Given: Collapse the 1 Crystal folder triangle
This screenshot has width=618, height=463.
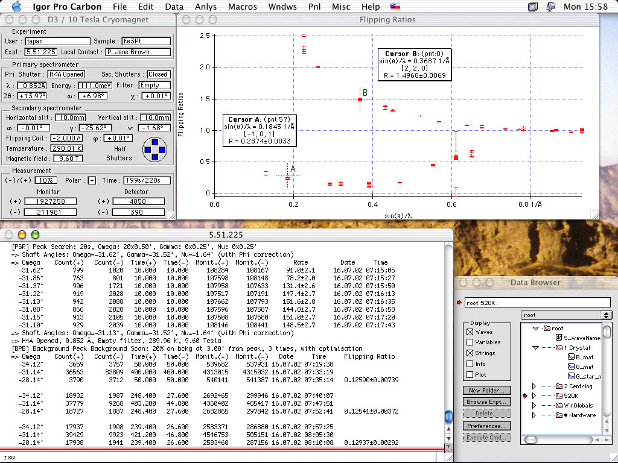Looking at the screenshot, I should [535, 347].
